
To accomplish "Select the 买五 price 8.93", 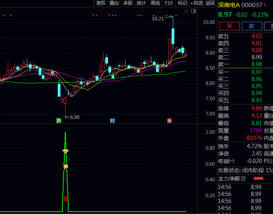I will 257,100.
